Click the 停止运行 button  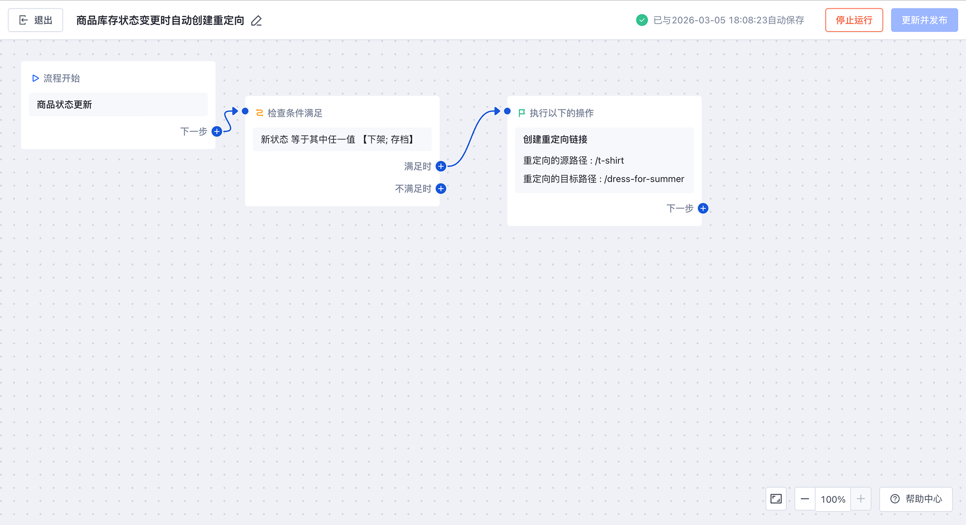point(853,20)
